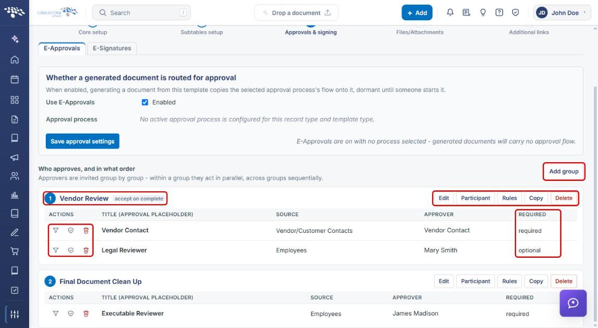The image size is (598, 328).
Task: Open the pen signature icon in sidebar
Action: [15, 232]
